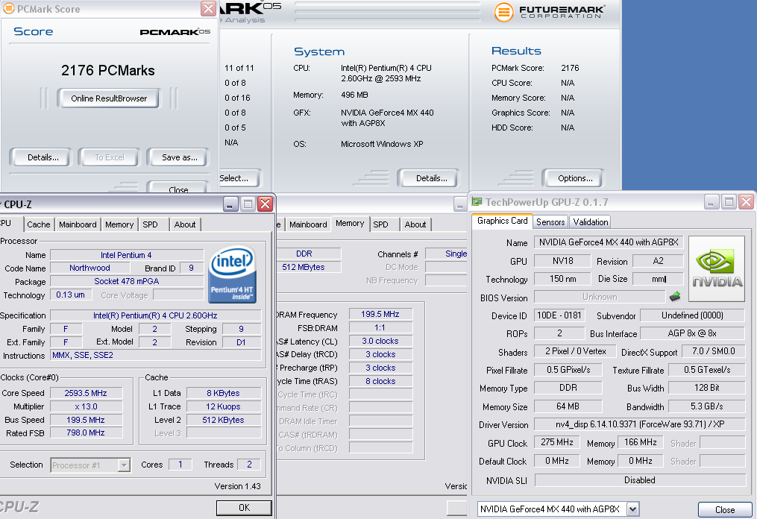The height and width of the screenshot is (519, 757).
Task: Minimize the CPU-Z window
Action: pos(230,204)
